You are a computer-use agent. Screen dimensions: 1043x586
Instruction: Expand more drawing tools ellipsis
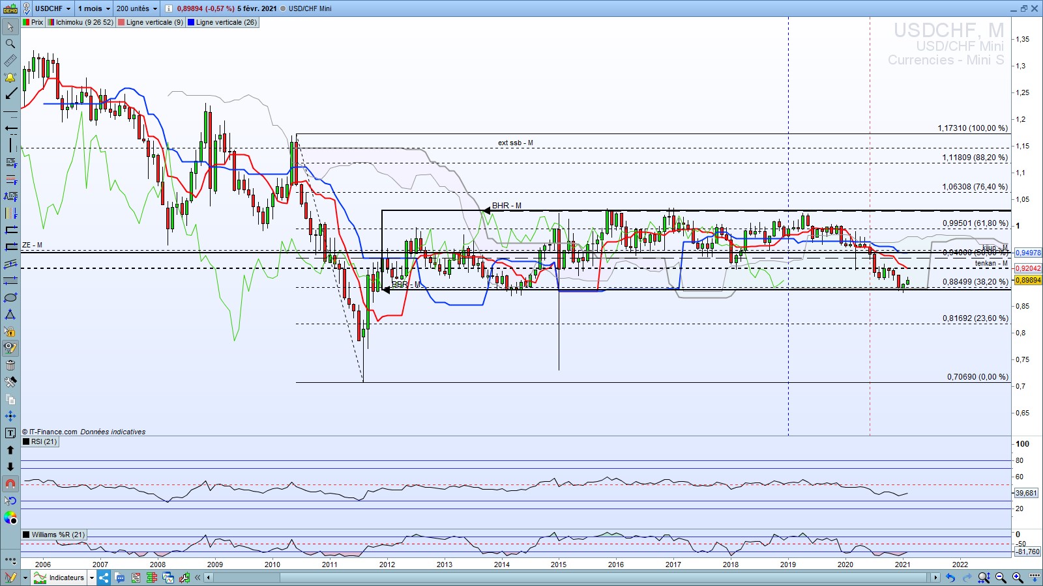(x=10, y=559)
